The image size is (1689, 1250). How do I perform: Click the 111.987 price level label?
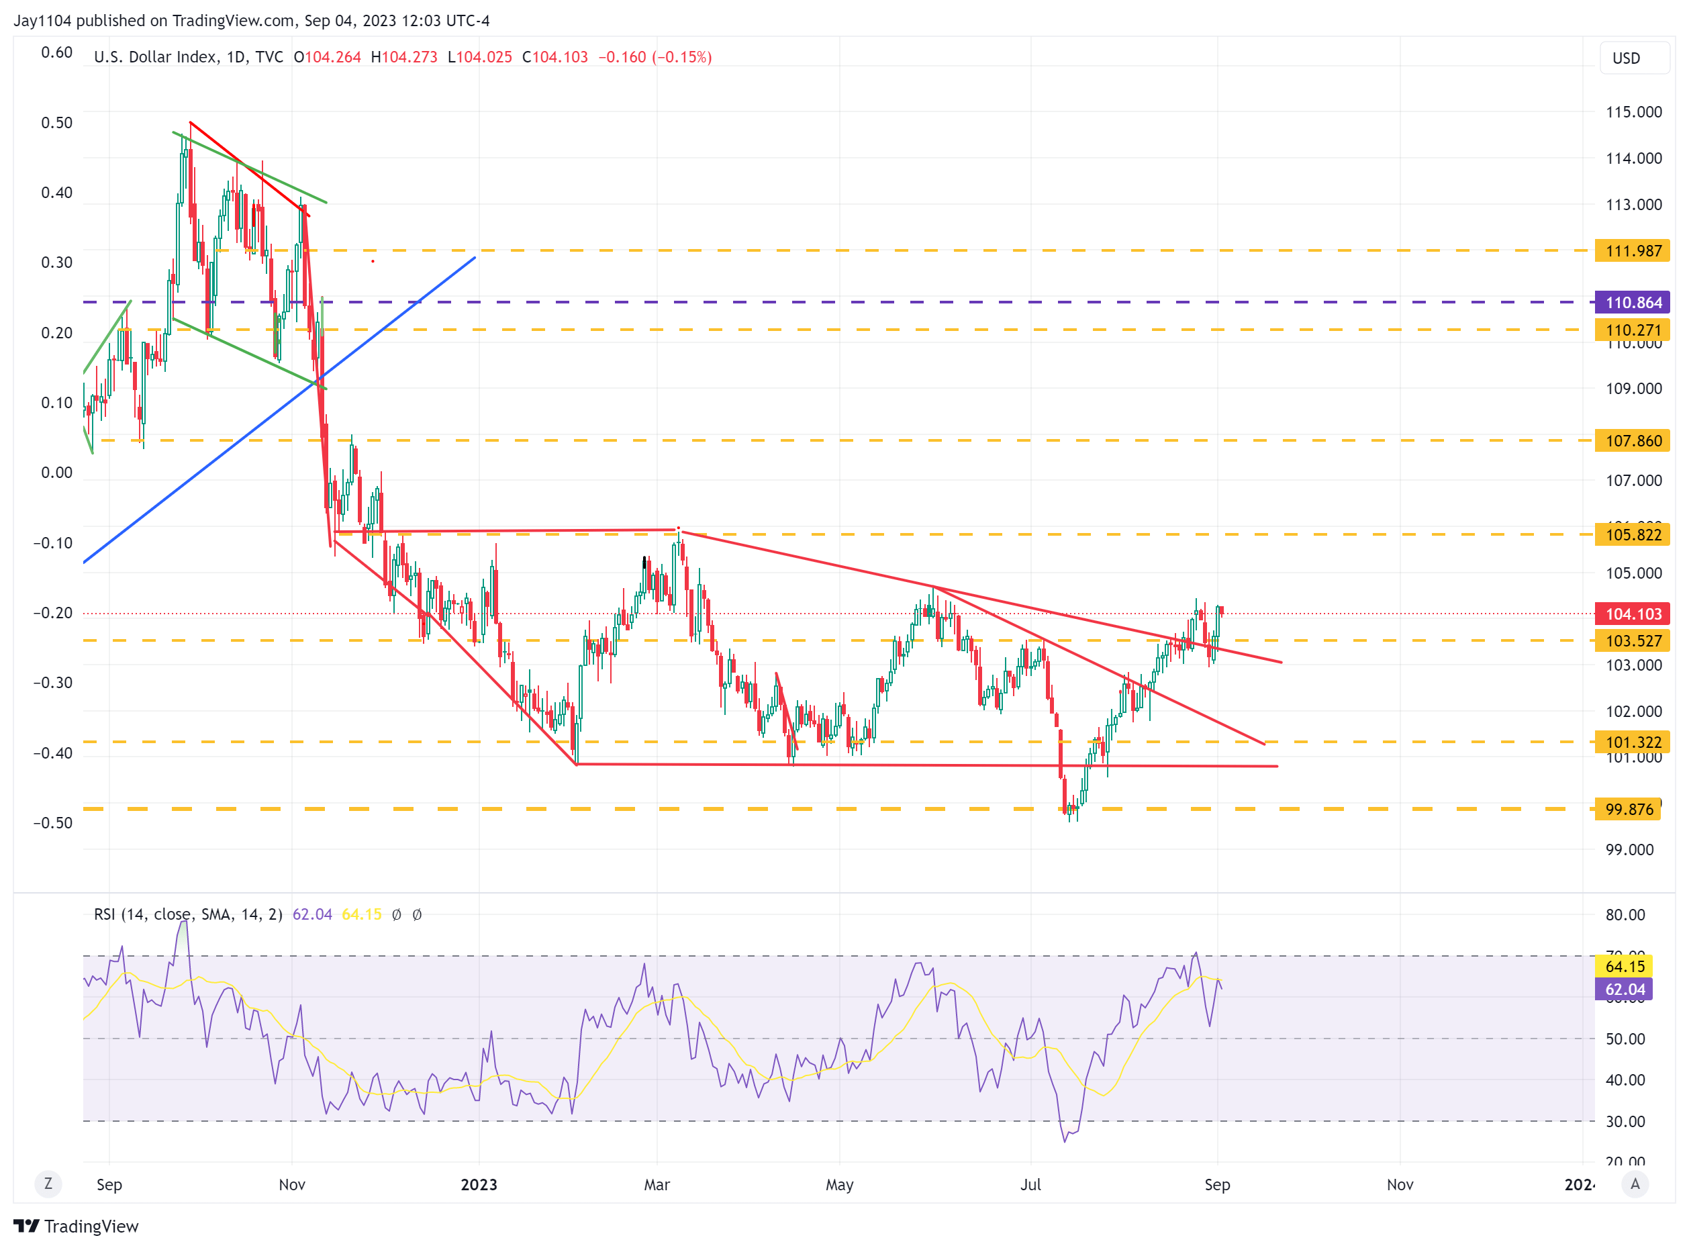click(1632, 250)
